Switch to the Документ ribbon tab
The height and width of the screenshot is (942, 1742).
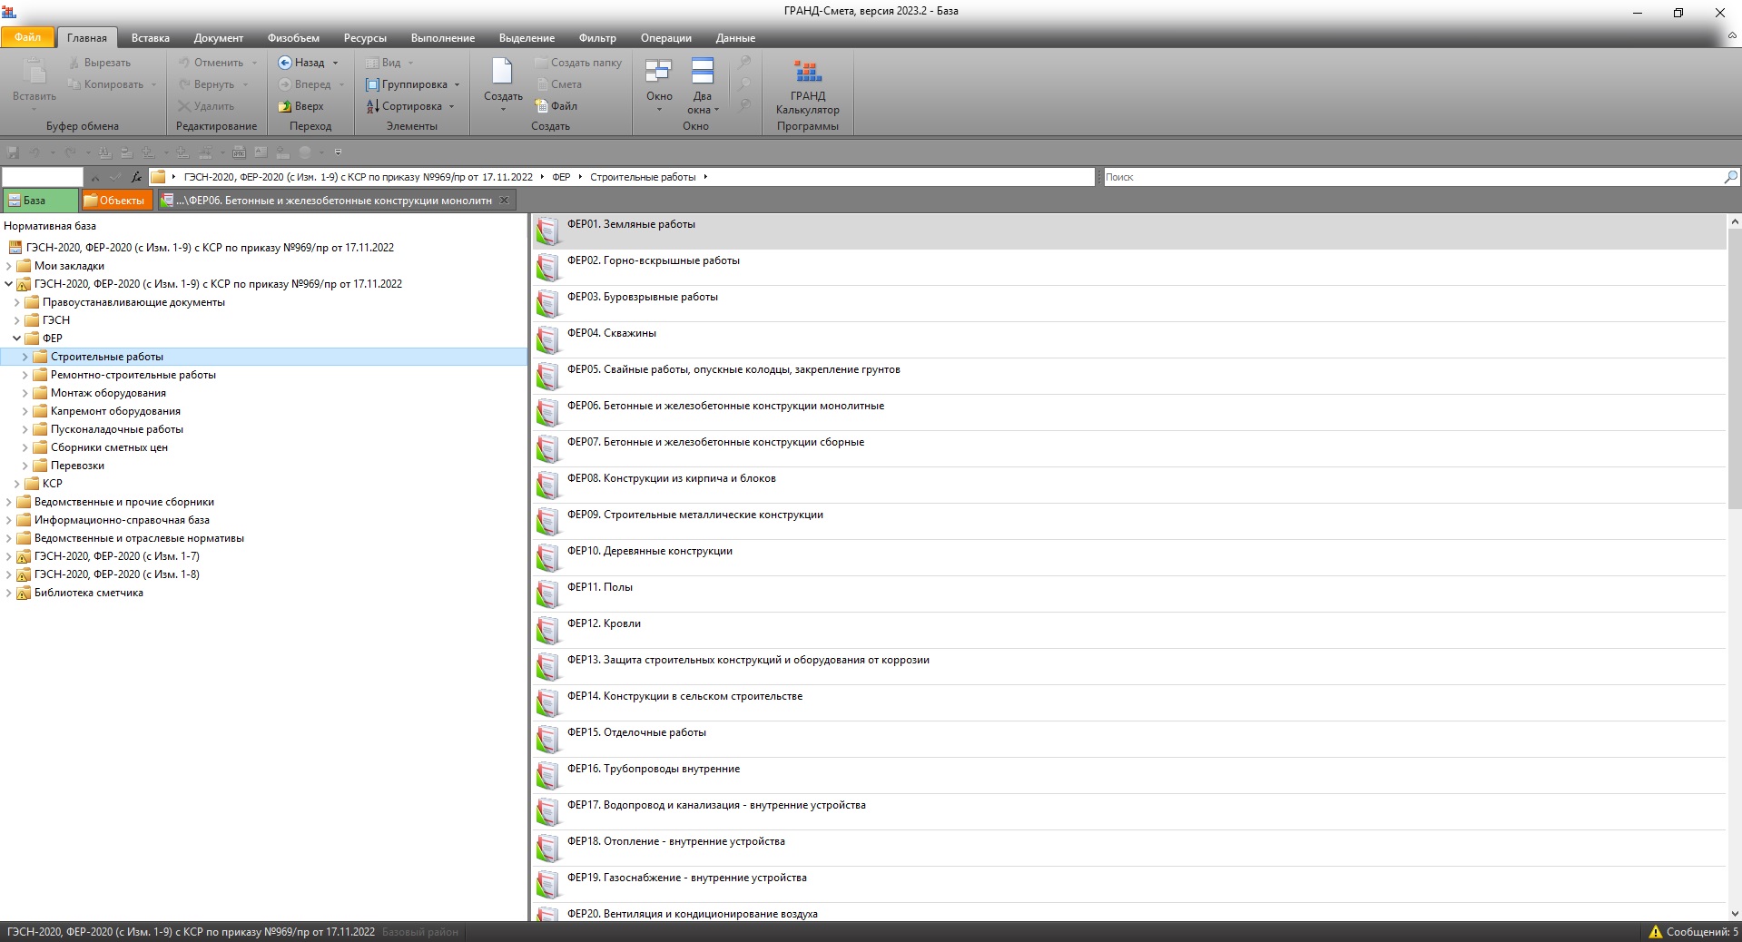pos(218,38)
